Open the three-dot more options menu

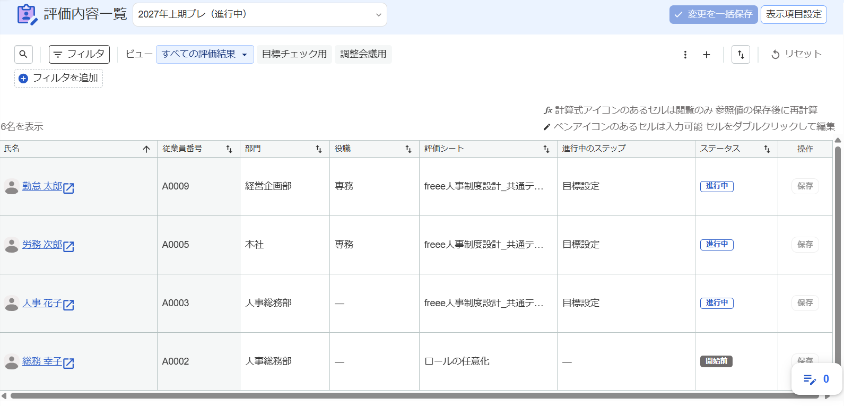click(x=685, y=55)
